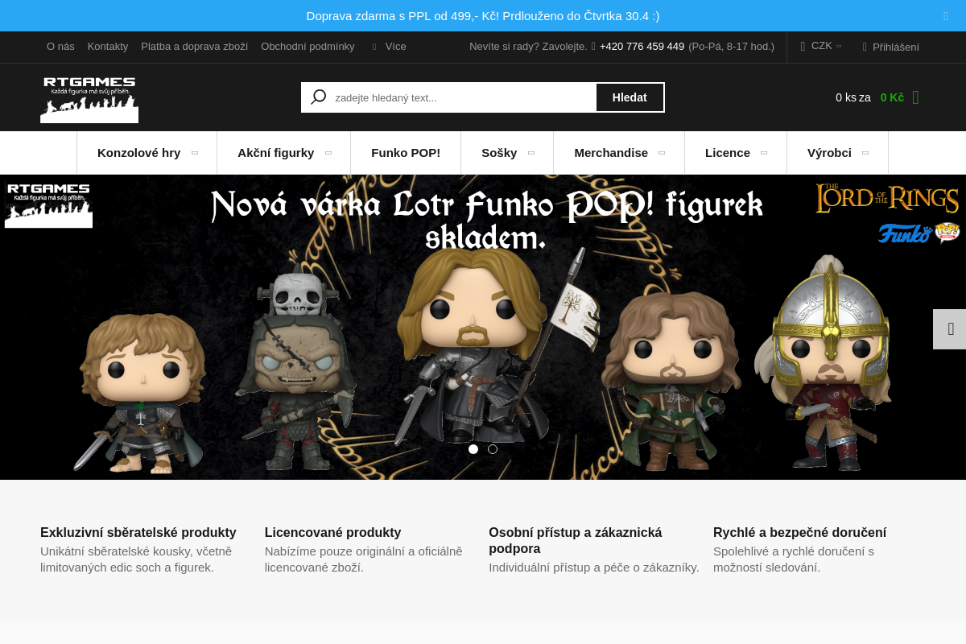
Task: Open the shopping cart icon
Action: 915,97
